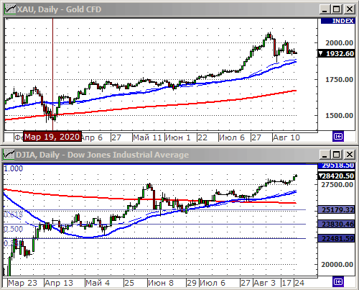Click the DJIA chart title icon
The height and width of the screenshot is (290, 359).
[x=9, y=155]
